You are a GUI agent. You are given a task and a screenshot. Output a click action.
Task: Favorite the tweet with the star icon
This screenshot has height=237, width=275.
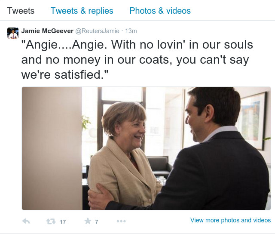coord(88,221)
